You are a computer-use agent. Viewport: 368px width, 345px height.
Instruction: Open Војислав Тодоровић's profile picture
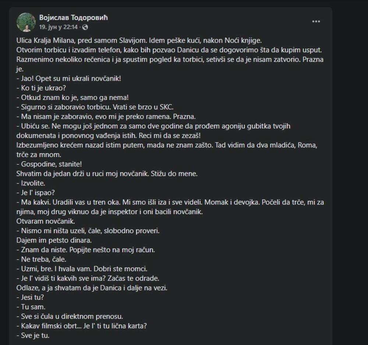26,22
